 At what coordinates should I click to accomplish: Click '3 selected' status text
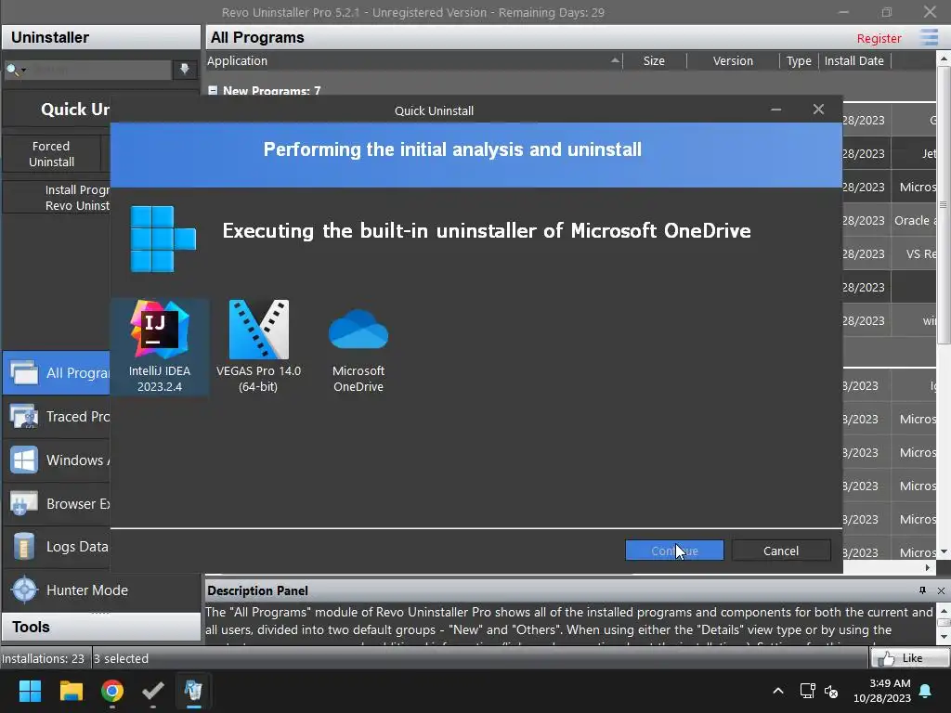click(x=122, y=658)
